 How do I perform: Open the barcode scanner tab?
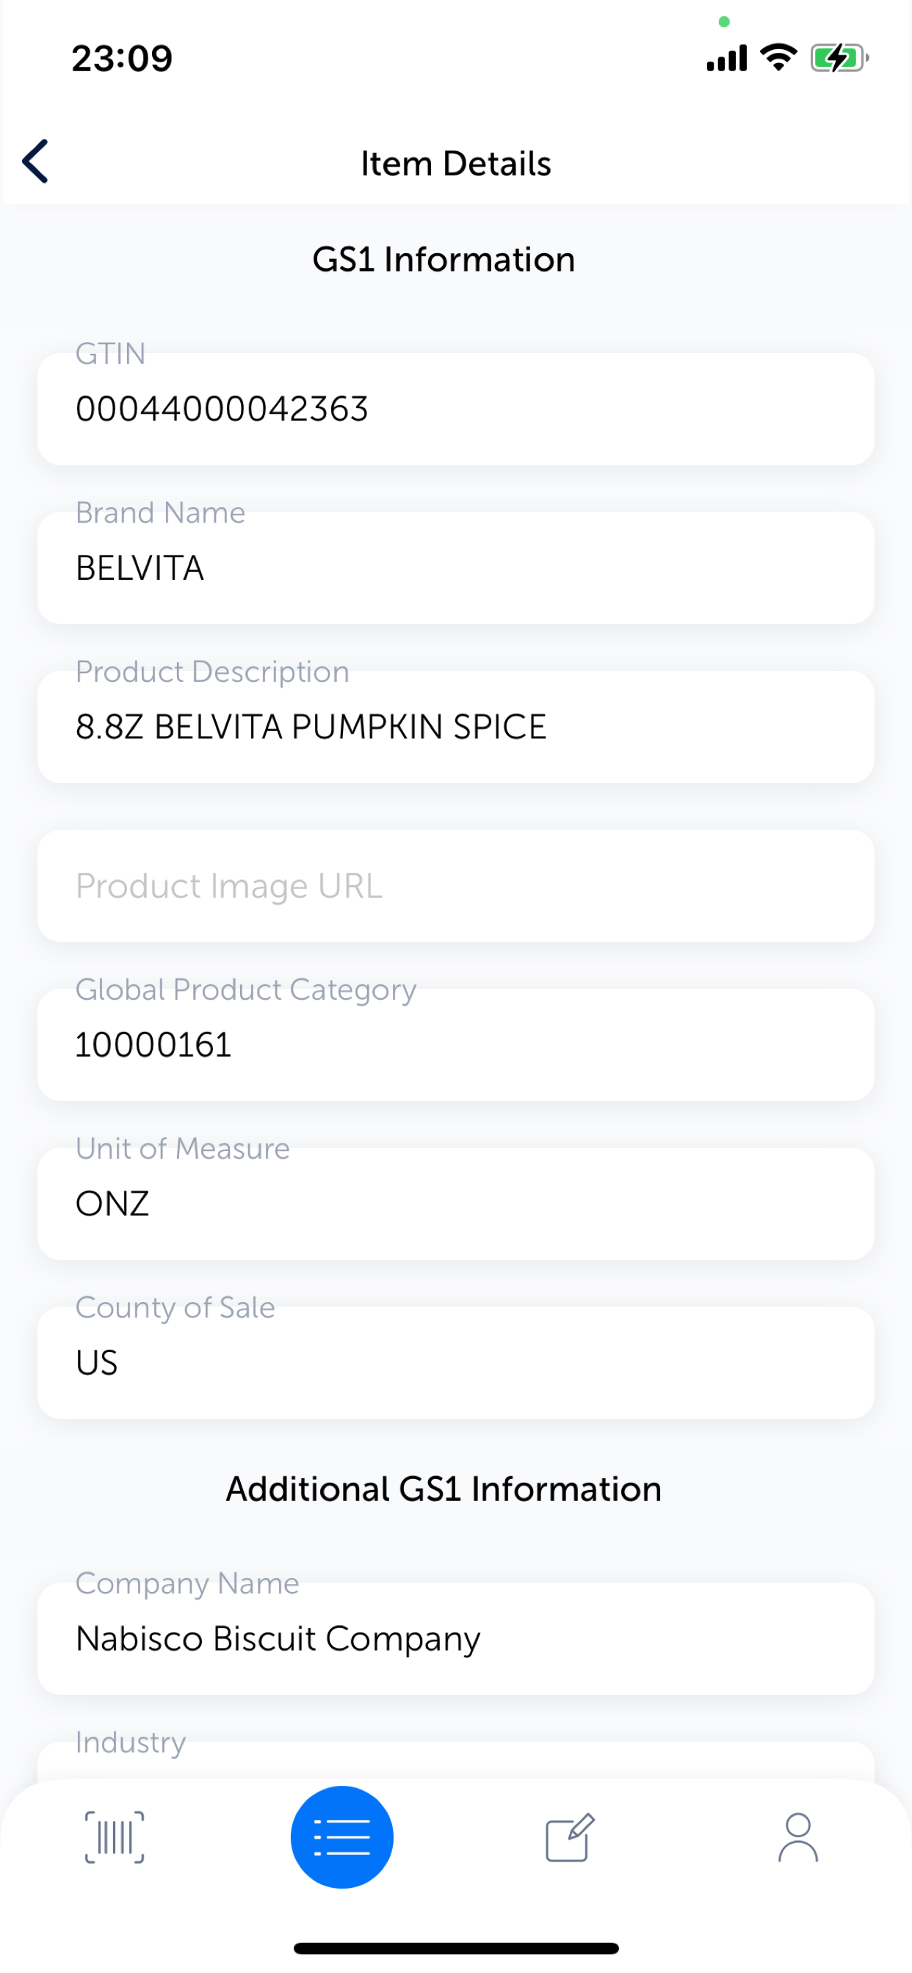click(115, 1837)
